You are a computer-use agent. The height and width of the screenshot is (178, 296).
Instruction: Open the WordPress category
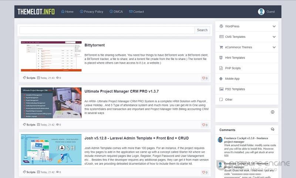[x=232, y=26]
